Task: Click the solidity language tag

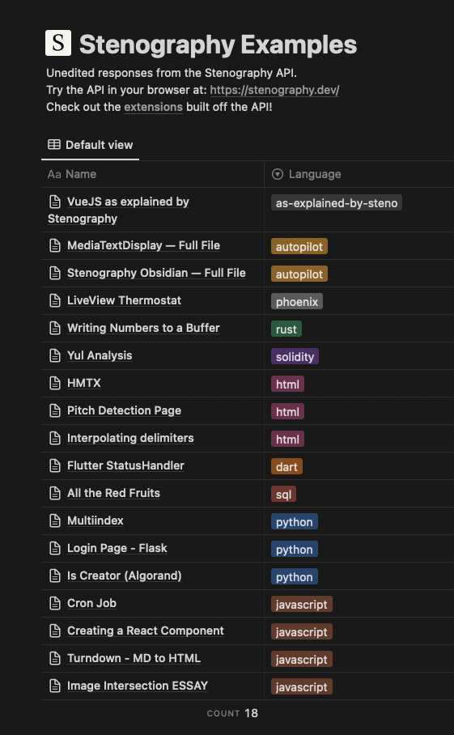Action: tap(295, 357)
